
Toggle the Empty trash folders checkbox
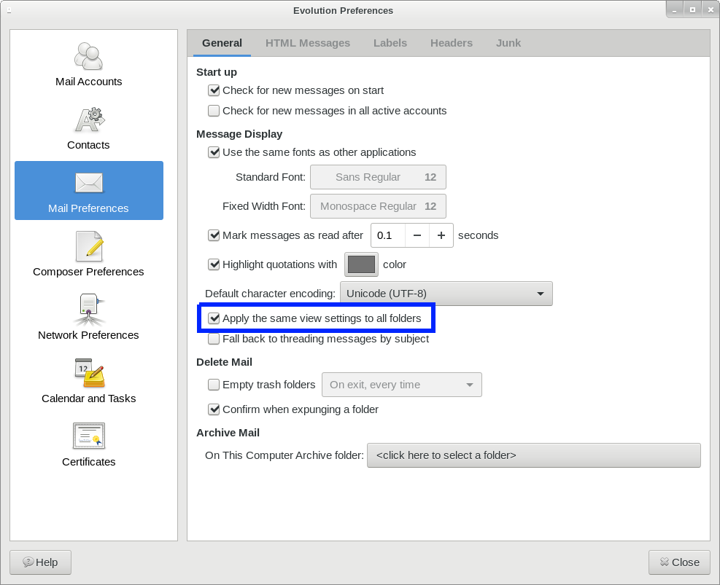[214, 385]
